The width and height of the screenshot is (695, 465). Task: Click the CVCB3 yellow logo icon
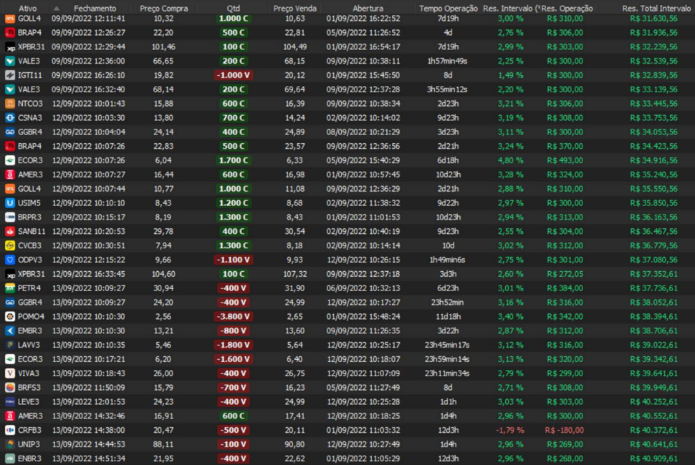[x=10, y=245]
